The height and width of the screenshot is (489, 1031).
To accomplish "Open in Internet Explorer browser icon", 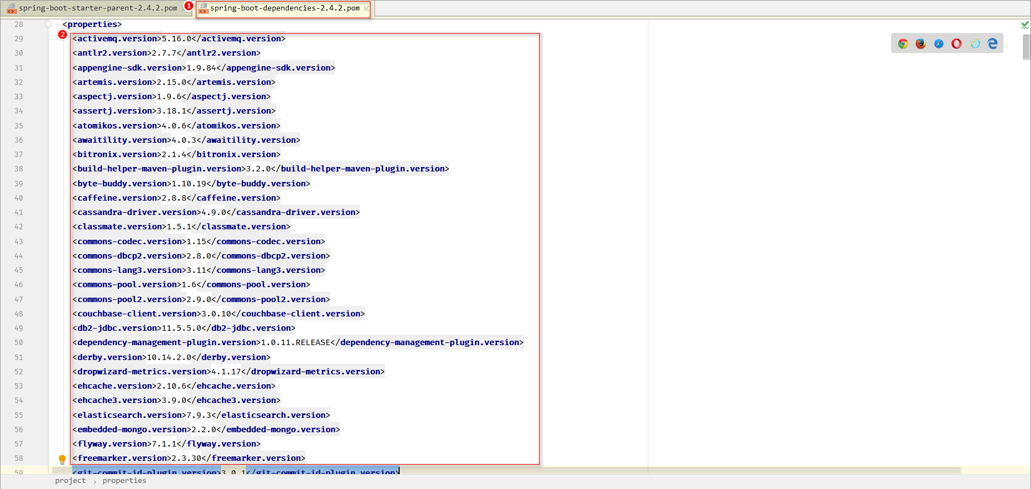I will (x=975, y=44).
